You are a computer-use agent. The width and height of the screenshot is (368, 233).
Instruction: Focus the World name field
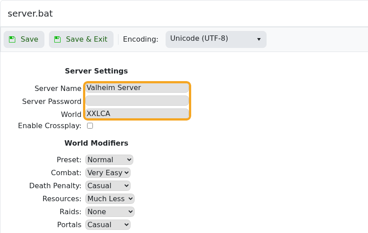coord(137,113)
